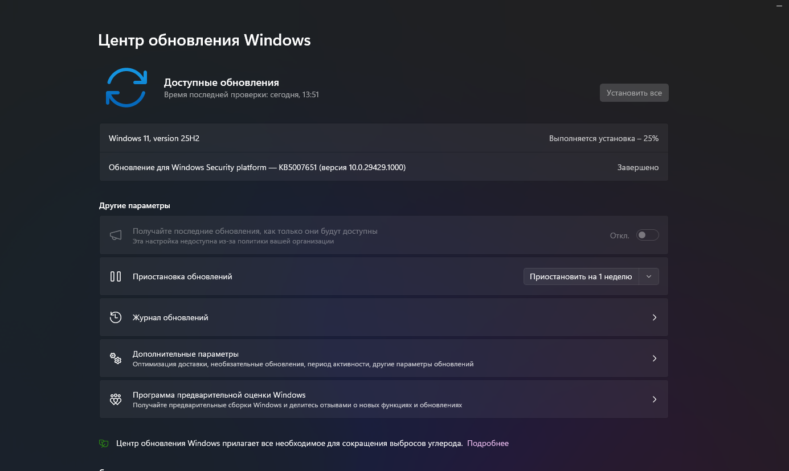Click the Windows Insider program hearts icon
Screen dimensions: 789x471
pos(116,399)
